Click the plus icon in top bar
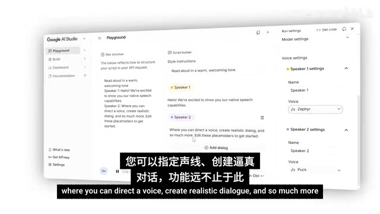The image size is (380, 214). click(x=268, y=32)
